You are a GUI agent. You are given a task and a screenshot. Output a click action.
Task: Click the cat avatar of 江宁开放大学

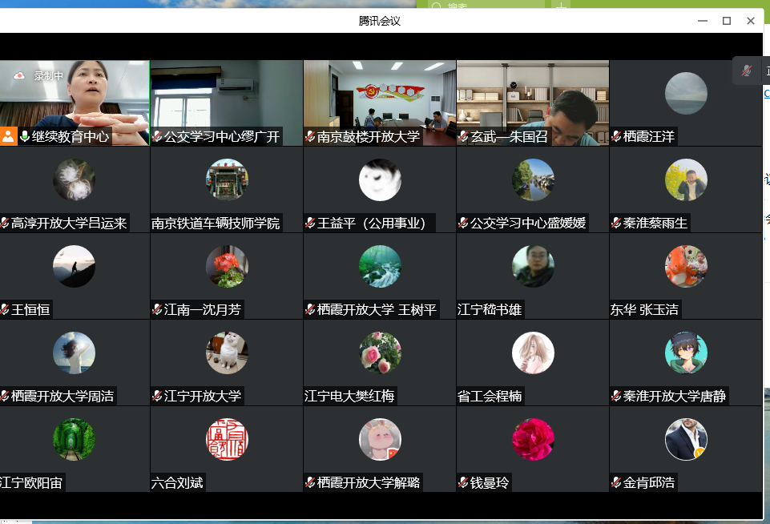[227, 353]
